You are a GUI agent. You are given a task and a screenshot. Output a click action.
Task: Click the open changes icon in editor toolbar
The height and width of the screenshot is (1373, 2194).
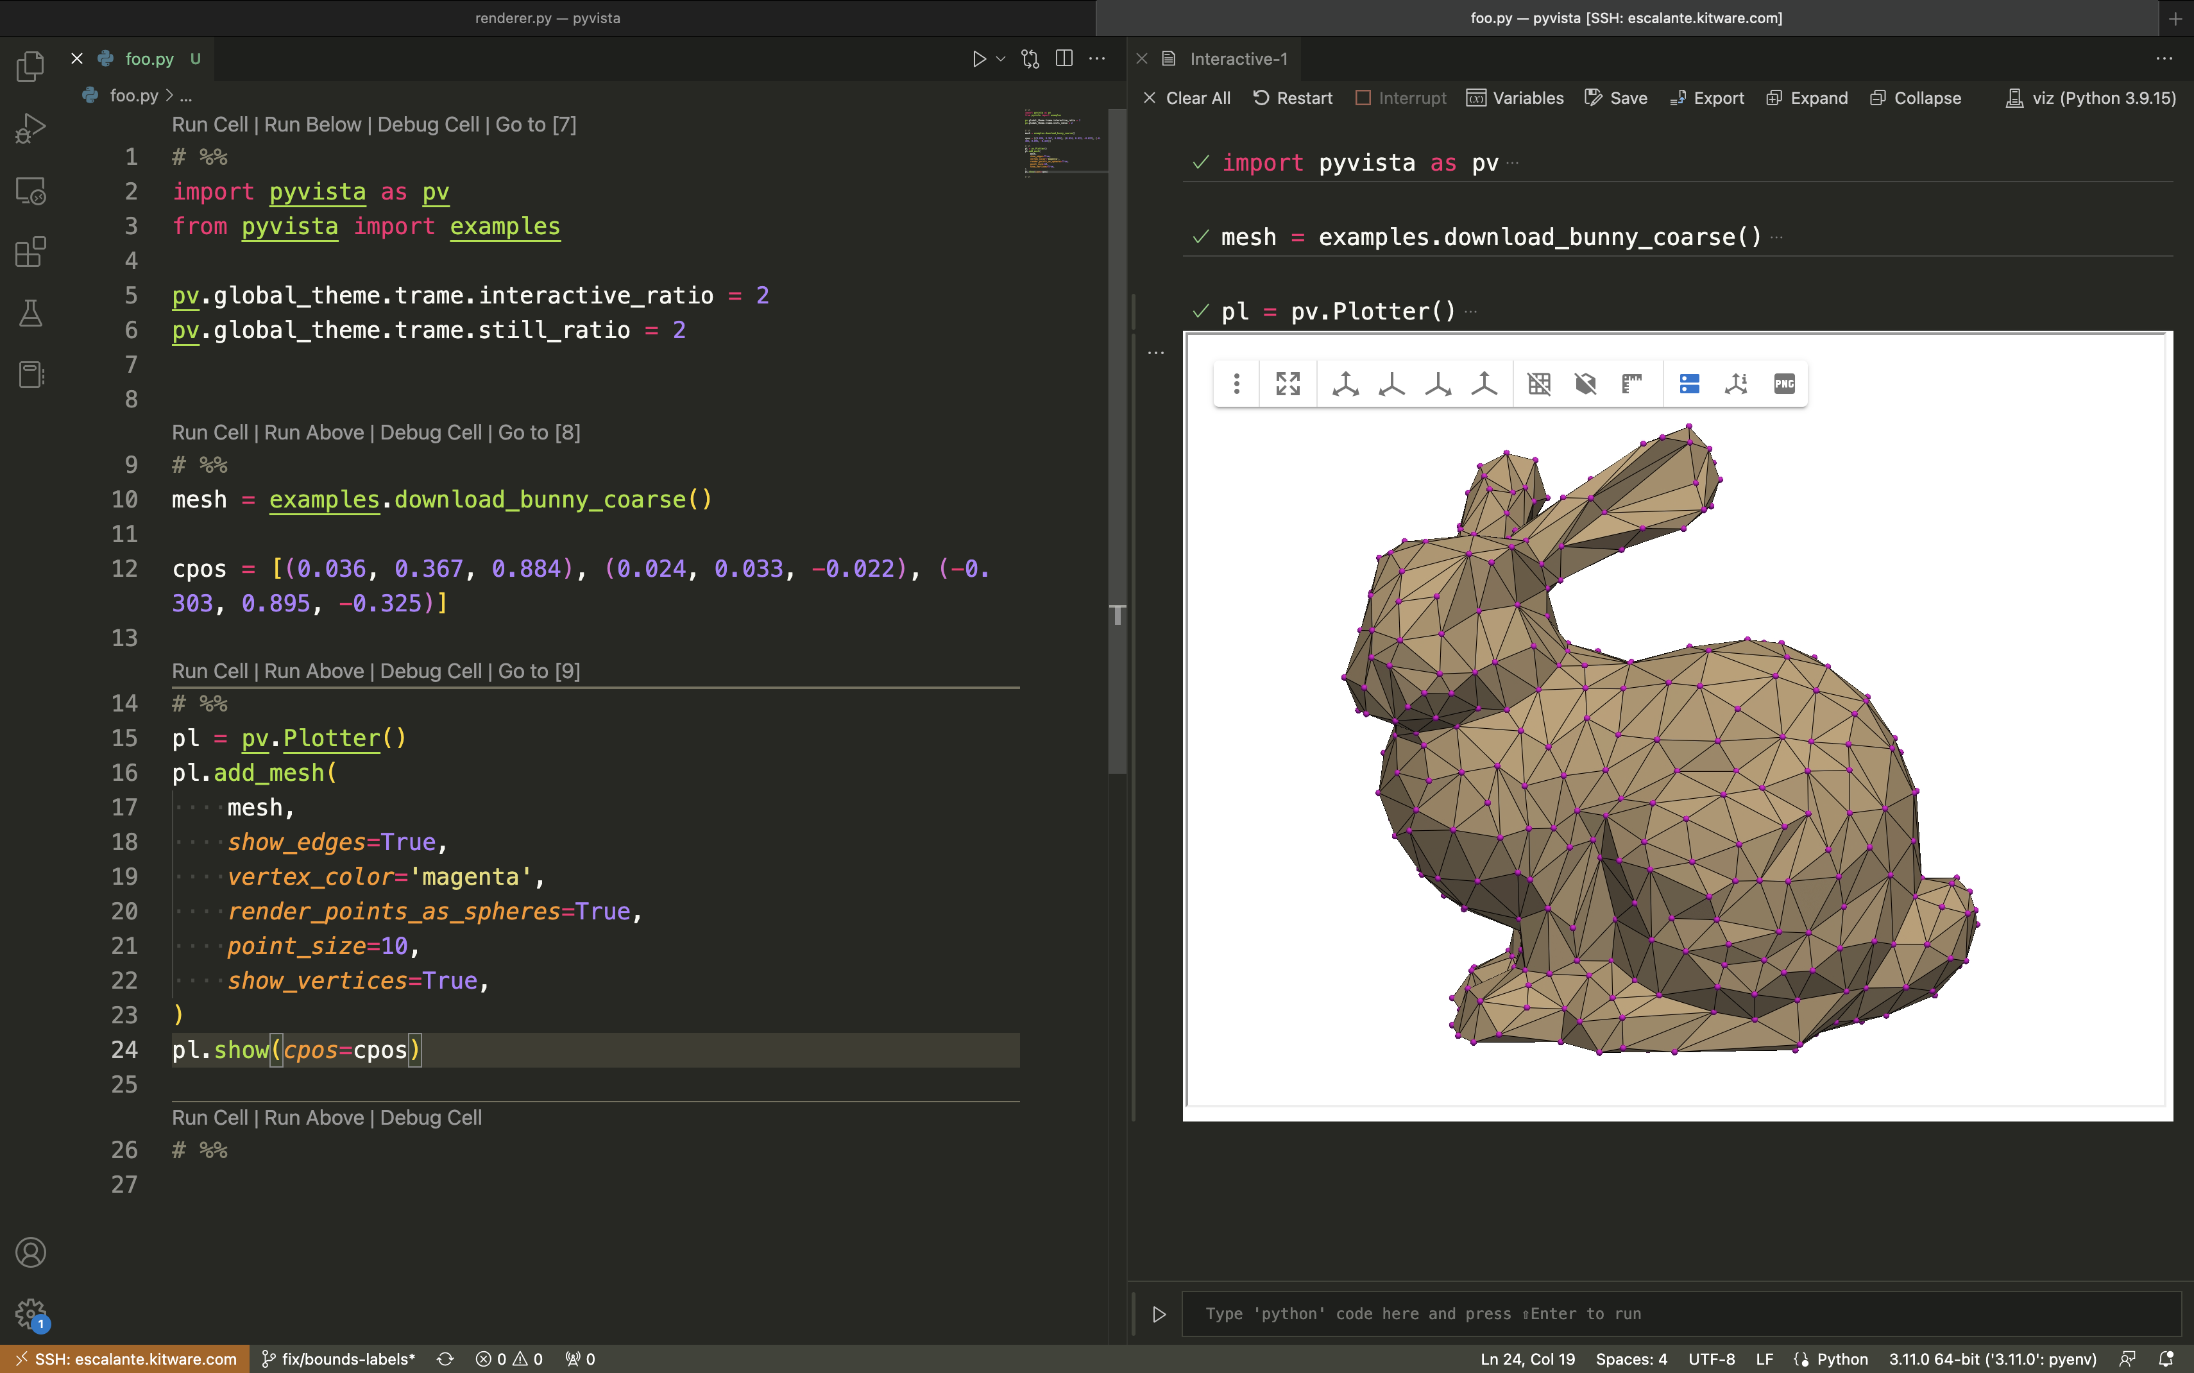[x=1030, y=59]
